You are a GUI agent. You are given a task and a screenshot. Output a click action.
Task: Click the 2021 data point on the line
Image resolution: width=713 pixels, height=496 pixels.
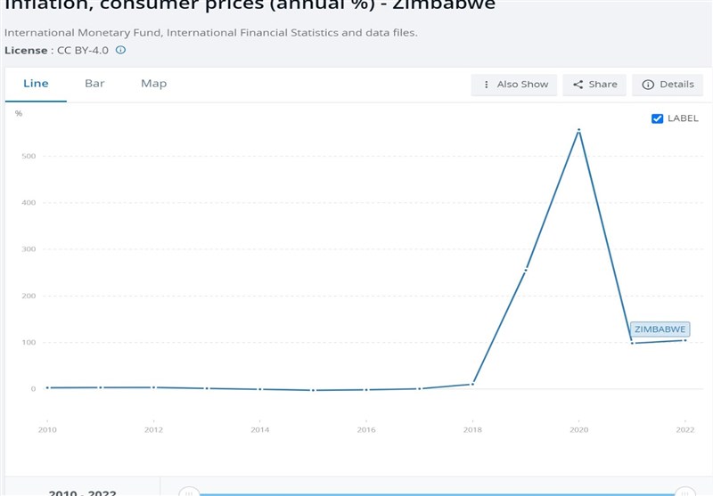point(632,343)
